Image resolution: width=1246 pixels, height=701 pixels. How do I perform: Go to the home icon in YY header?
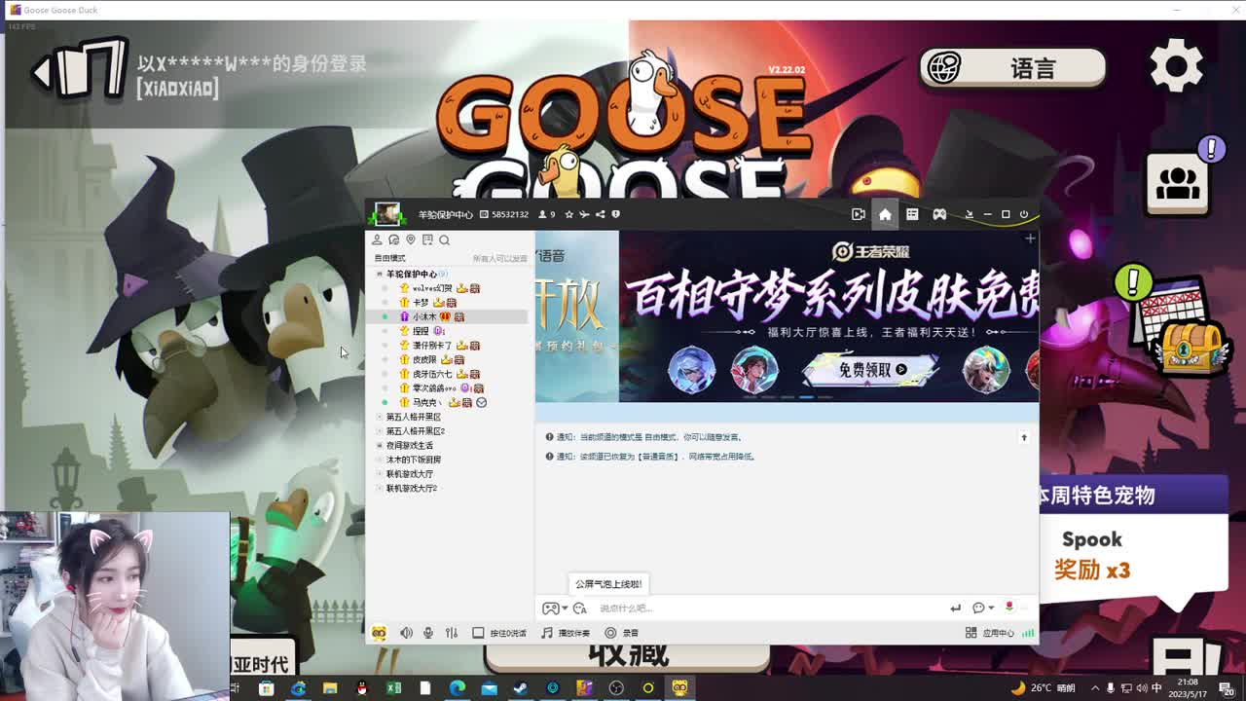885,214
